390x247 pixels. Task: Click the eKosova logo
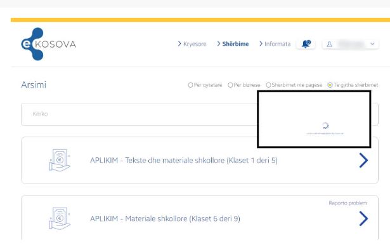[48, 44]
